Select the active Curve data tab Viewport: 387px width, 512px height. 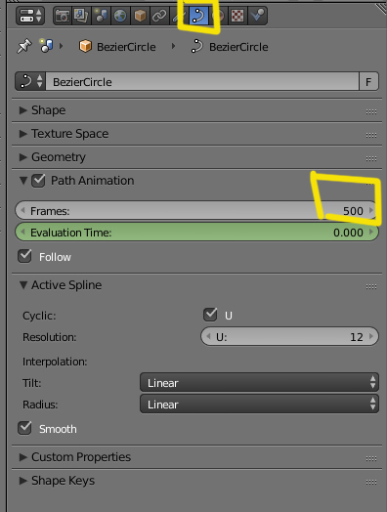(198, 16)
